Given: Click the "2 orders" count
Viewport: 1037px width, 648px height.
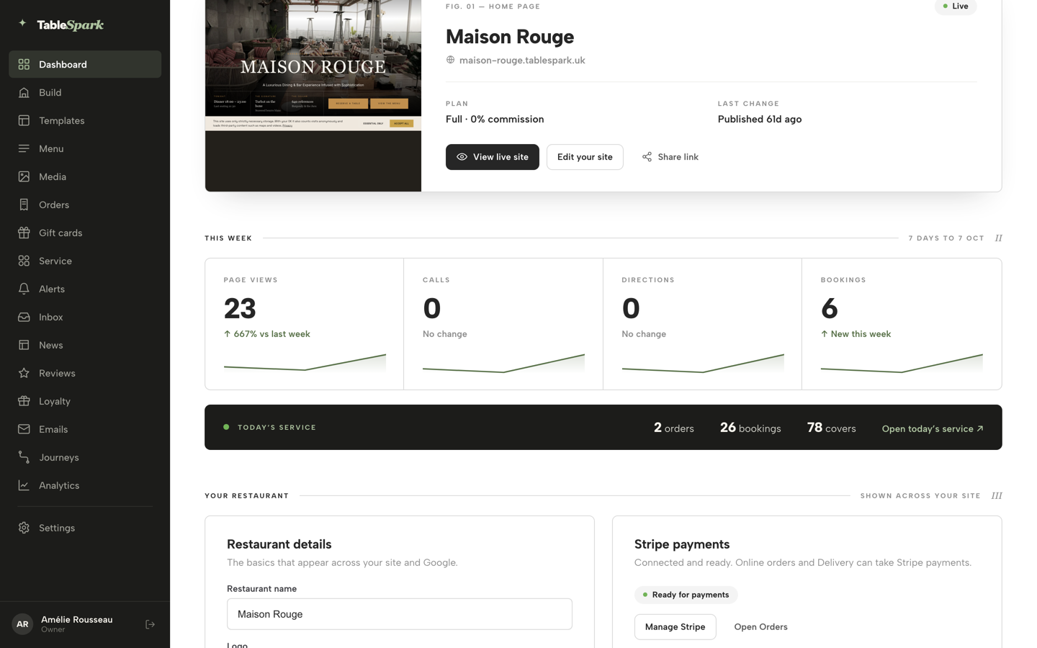Looking at the screenshot, I should [674, 428].
